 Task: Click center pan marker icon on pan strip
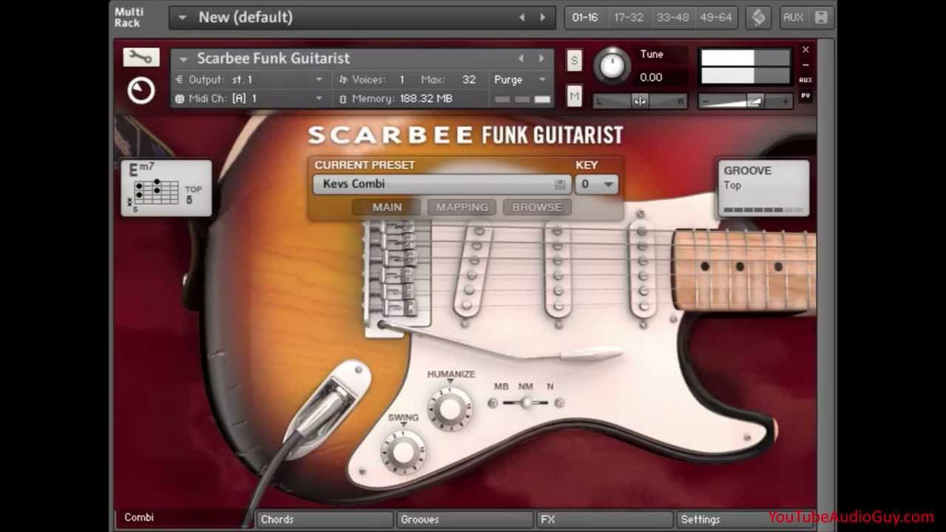click(x=640, y=100)
